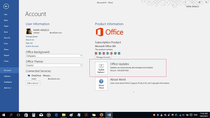Open Calculator from the taskbar
The image size is (210, 118).
34,115
